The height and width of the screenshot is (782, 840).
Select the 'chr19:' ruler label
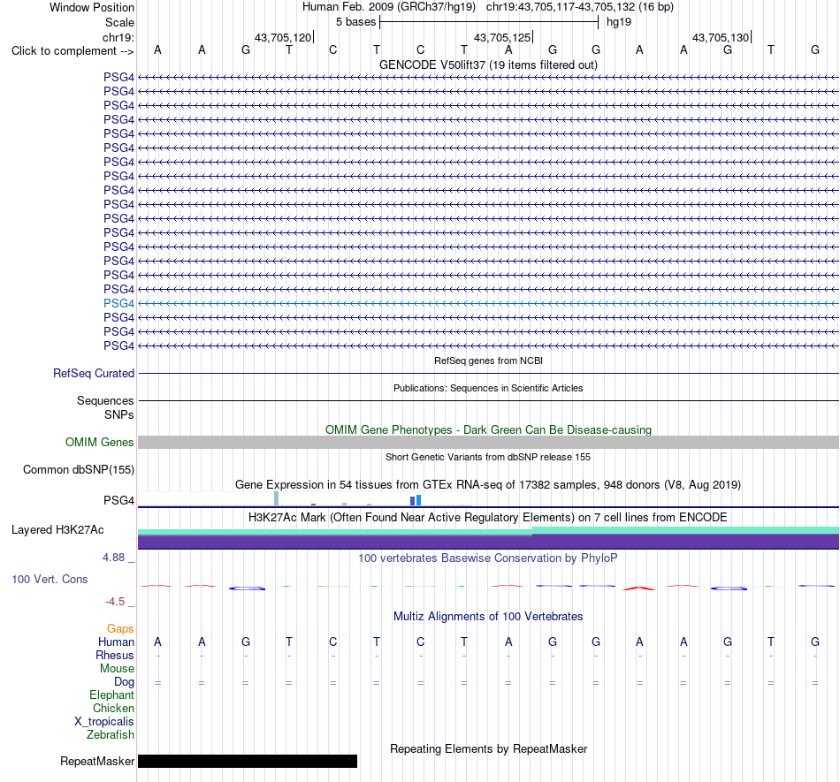click(118, 37)
